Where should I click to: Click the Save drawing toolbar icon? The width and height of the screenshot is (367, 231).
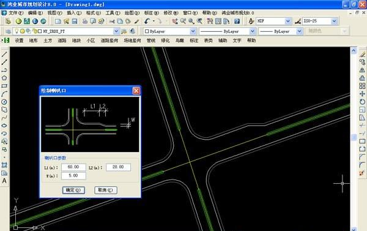tap(75, 21)
